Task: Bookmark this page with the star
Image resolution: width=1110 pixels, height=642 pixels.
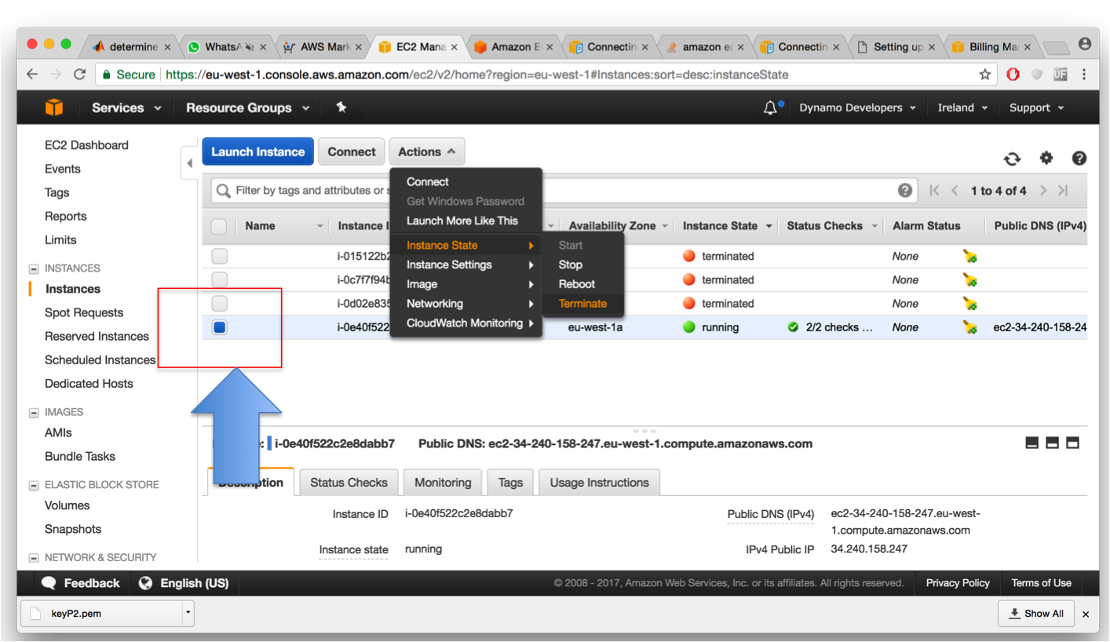Action: click(984, 75)
